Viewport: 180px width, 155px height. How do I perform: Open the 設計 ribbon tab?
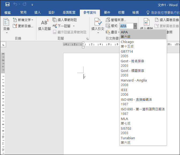click(x=52, y=13)
